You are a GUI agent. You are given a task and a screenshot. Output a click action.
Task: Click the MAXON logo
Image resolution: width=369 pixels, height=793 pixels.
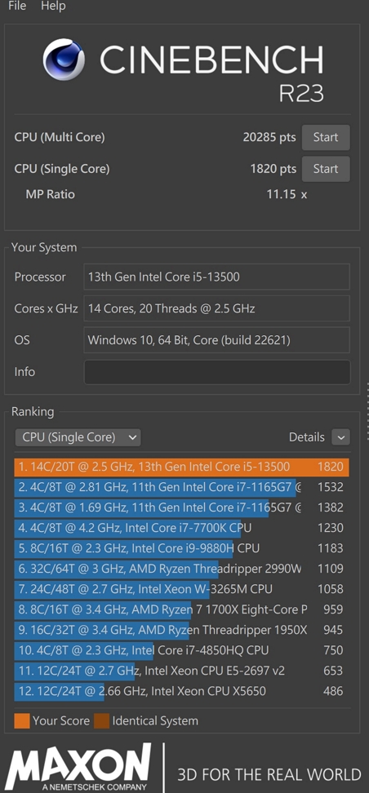click(78, 768)
